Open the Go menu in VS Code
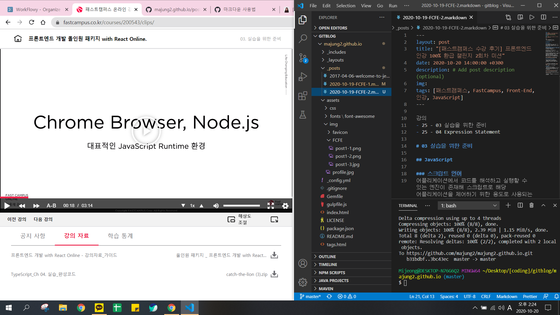The image size is (560, 315). 380,6
